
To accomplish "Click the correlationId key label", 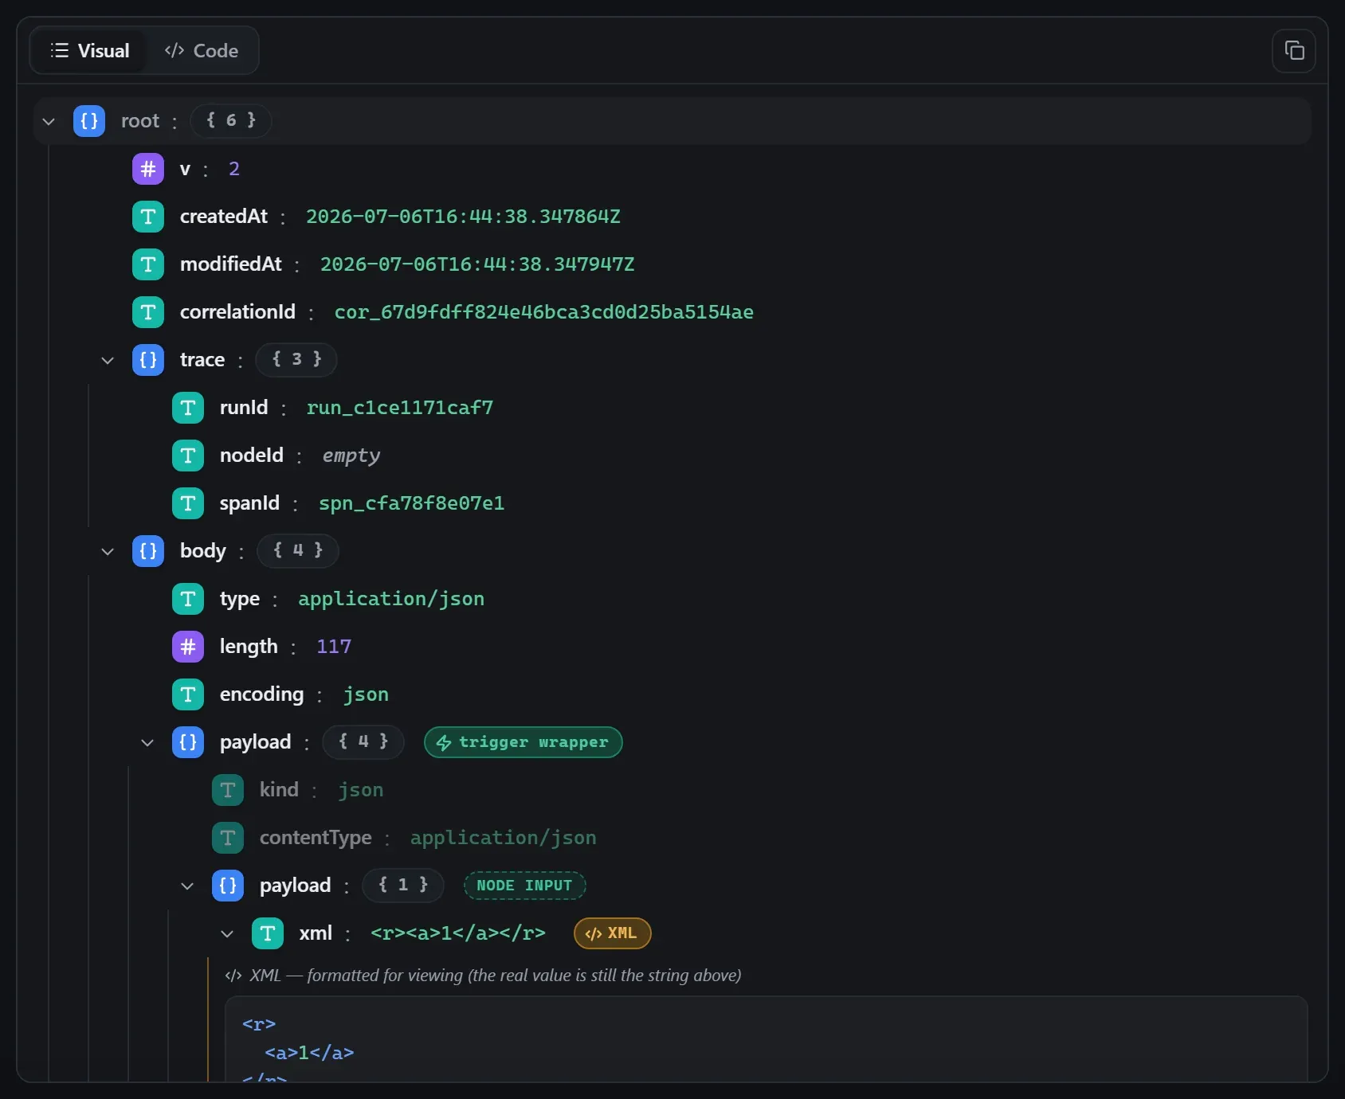I will [237, 312].
